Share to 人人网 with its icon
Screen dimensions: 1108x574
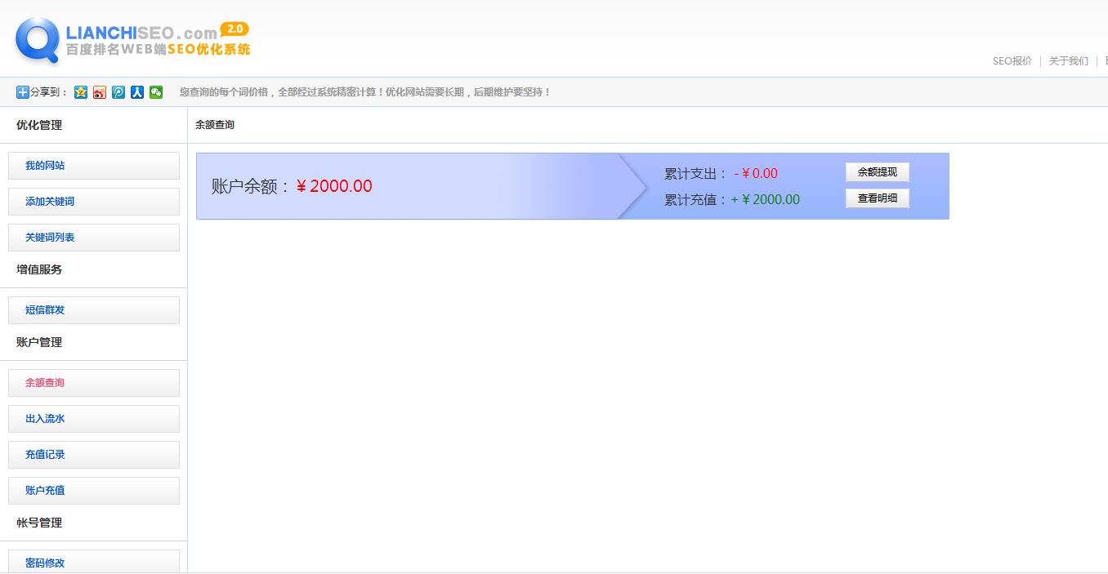[x=136, y=92]
